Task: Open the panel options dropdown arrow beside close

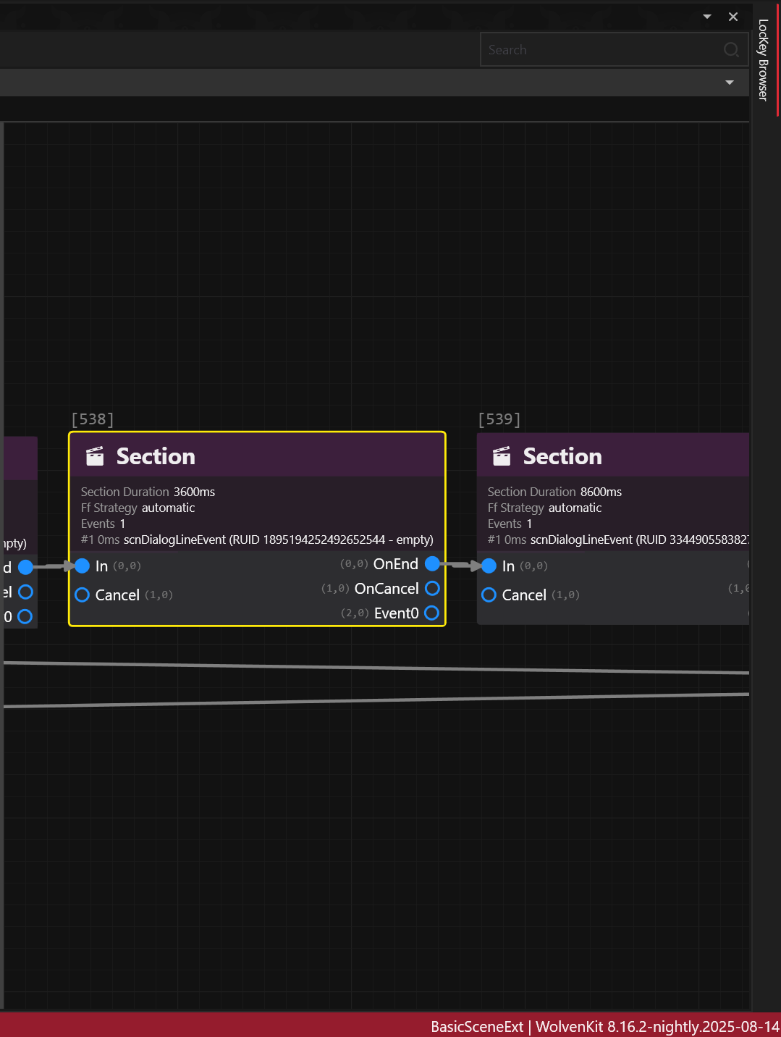Action: click(707, 17)
